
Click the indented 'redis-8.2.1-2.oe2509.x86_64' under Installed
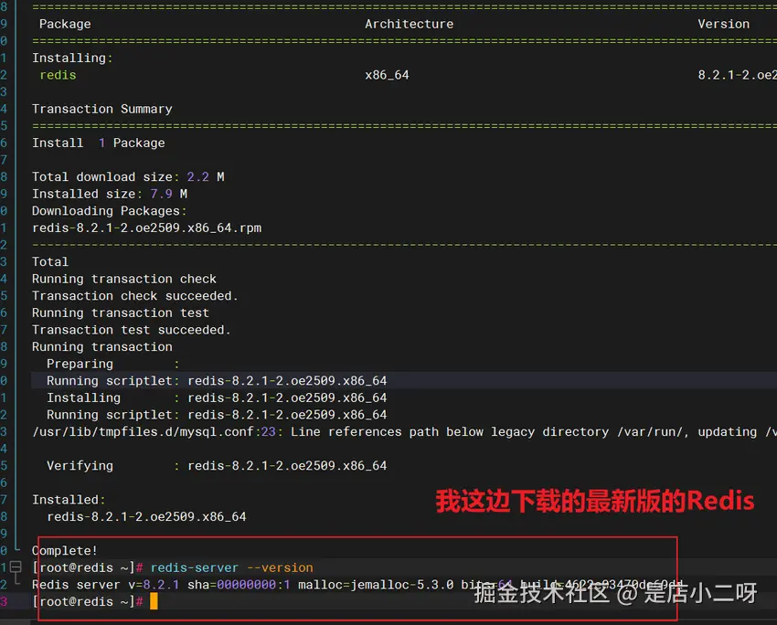146,516
